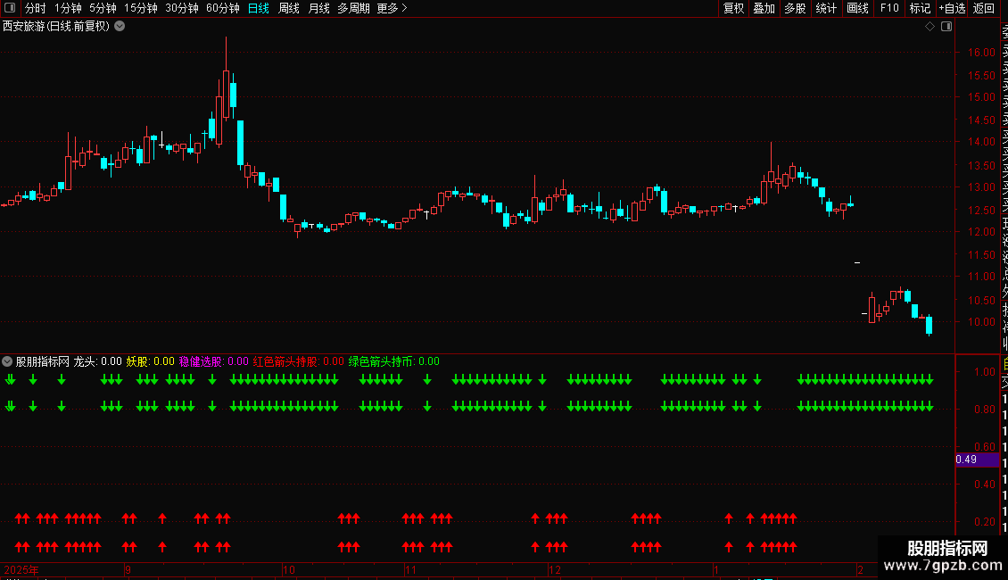The height and width of the screenshot is (580, 1008).
Task: Toggle the right side panel icon above the chart
Action: [x=946, y=27]
